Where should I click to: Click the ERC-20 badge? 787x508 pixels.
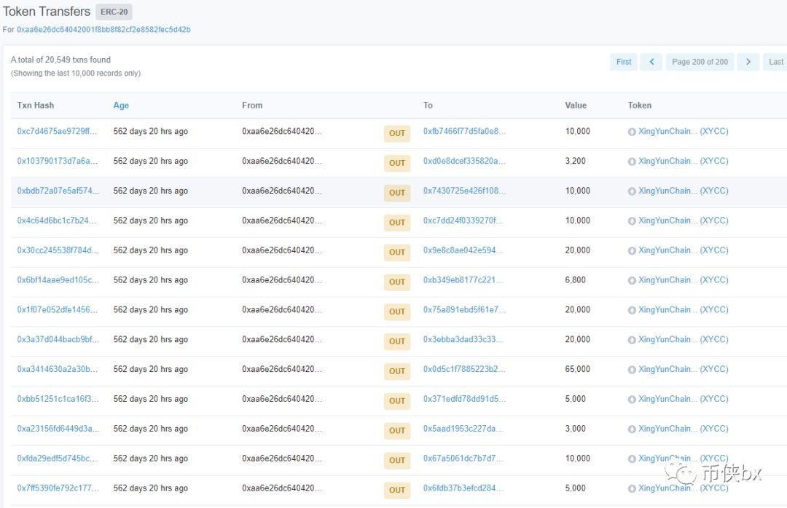click(114, 12)
